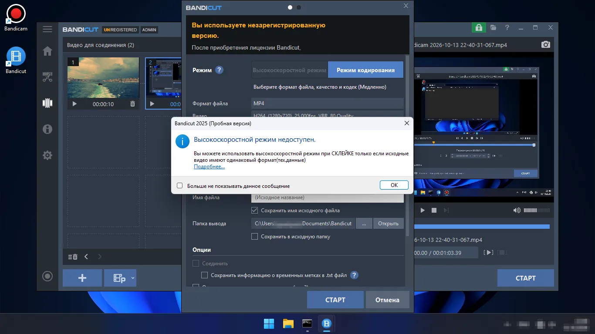Click OK in the message dialog
The image size is (595, 334).
tap(394, 185)
